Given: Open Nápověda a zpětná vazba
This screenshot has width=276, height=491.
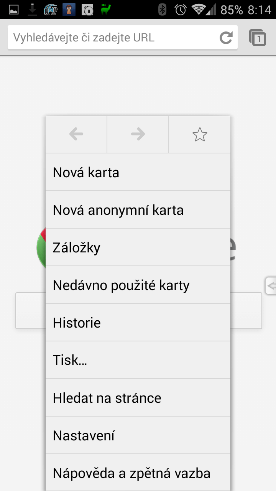Looking at the screenshot, I should coord(138,473).
